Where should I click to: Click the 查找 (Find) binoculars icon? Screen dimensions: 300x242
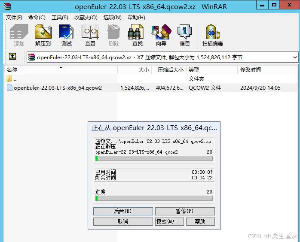click(136, 32)
